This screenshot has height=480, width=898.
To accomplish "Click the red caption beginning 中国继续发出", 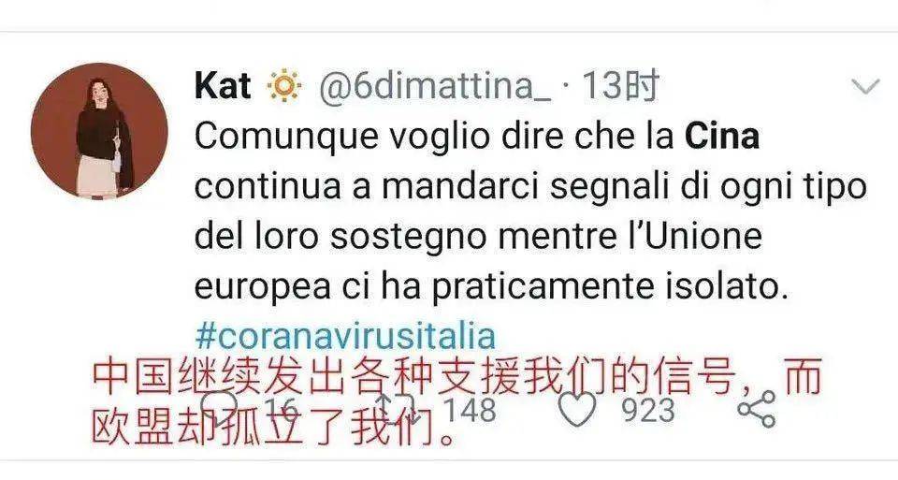I will (457, 376).
